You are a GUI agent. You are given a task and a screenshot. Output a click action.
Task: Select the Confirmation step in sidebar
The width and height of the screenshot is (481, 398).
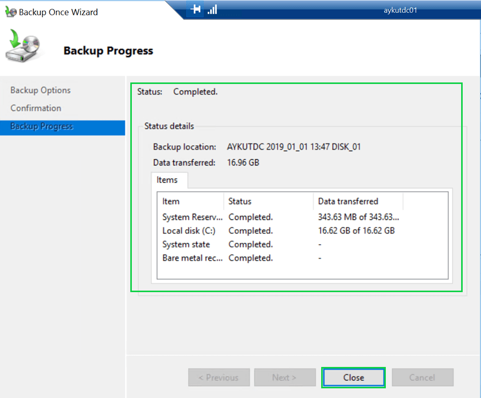[x=36, y=108]
